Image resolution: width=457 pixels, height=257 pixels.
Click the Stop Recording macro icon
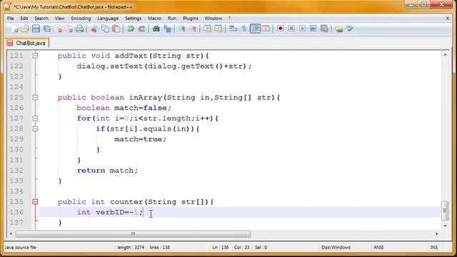(291, 29)
